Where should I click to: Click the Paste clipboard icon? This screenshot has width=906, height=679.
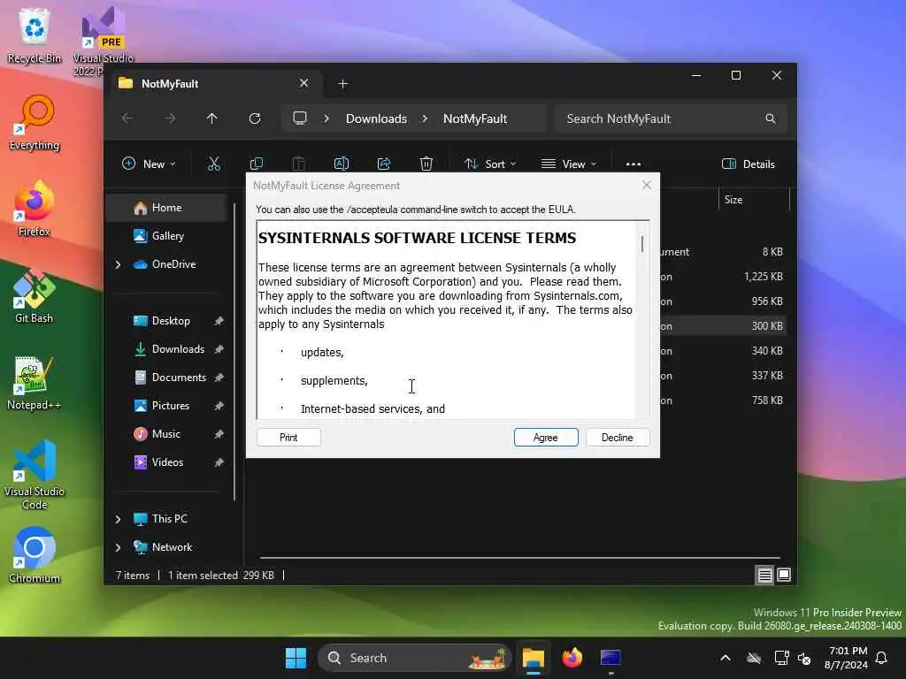coord(299,164)
